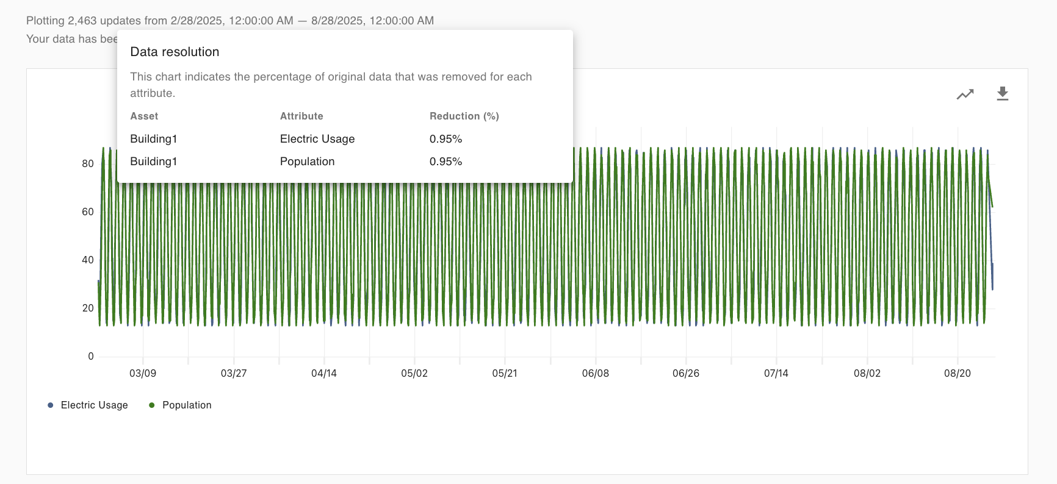Image resolution: width=1057 pixels, height=484 pixels.
Task: Click the Electric Usage attribute cell
Action: point(317,139)
